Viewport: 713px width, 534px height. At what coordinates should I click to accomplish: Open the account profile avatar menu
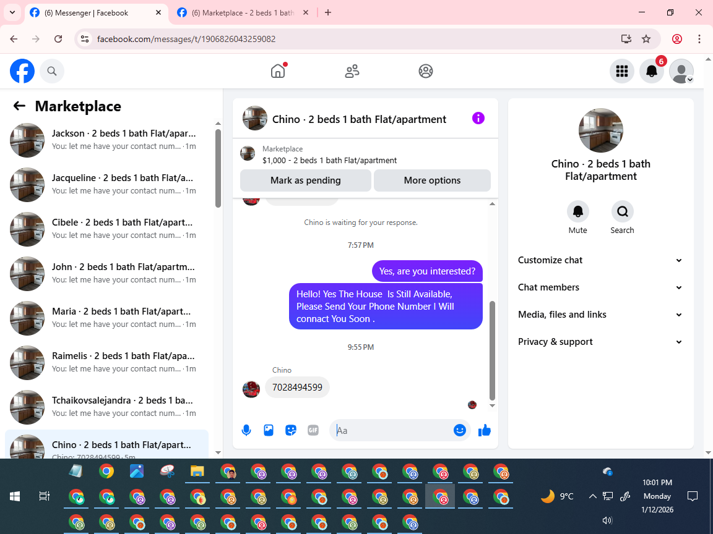[681, 71]
